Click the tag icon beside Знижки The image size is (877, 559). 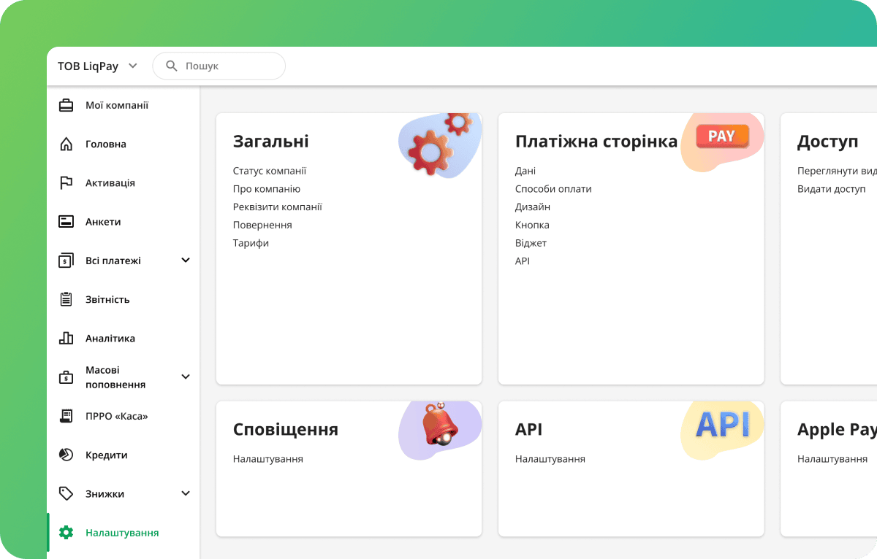pyautogui.click(x=66, y=493)
